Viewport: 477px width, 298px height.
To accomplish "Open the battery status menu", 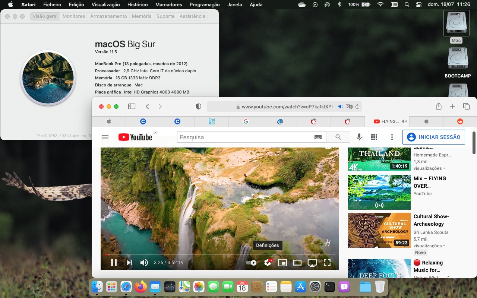I will click(x=359, y=4).
